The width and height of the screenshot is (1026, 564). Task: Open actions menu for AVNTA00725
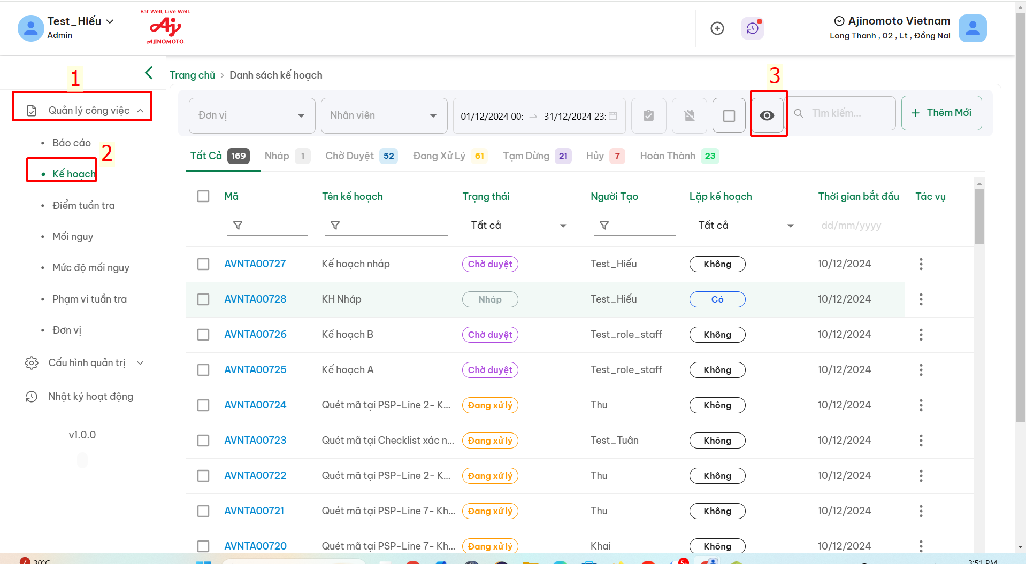(x=921, y=370)
